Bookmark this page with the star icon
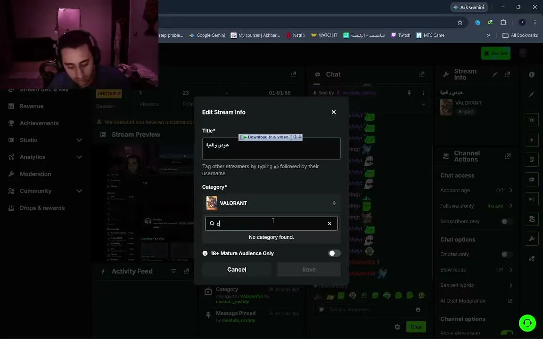Viewport: 543px width, 339px height. coord(460,23)
